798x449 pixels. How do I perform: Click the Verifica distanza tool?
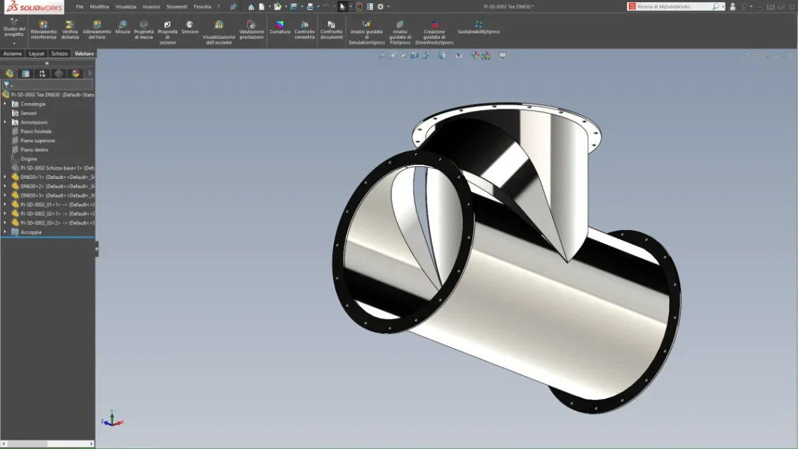point(70,25)
